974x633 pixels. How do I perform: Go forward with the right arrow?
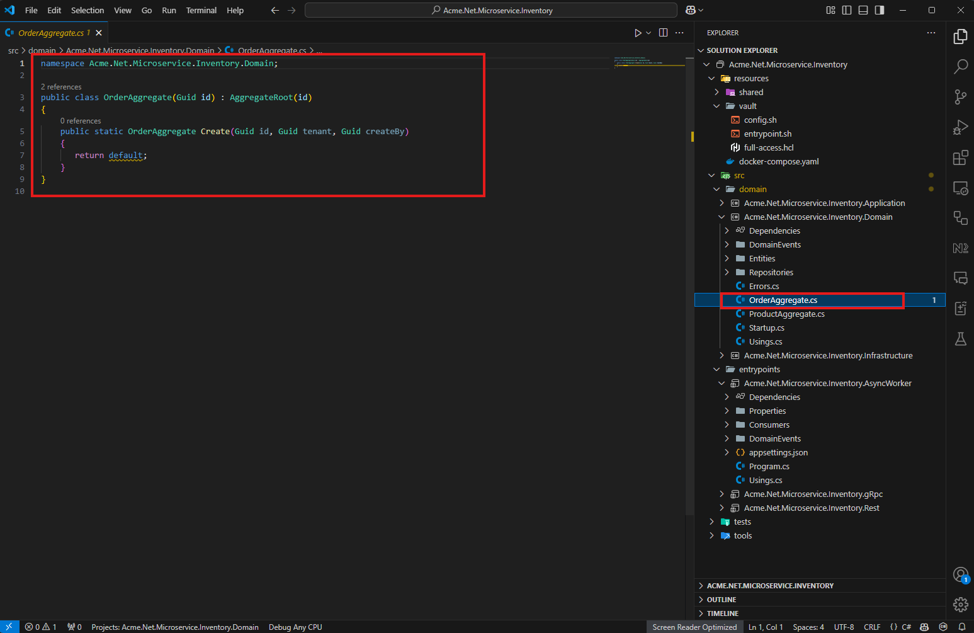(292, 10)
